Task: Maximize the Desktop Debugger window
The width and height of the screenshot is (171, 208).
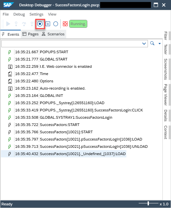Action: [156, 5]
